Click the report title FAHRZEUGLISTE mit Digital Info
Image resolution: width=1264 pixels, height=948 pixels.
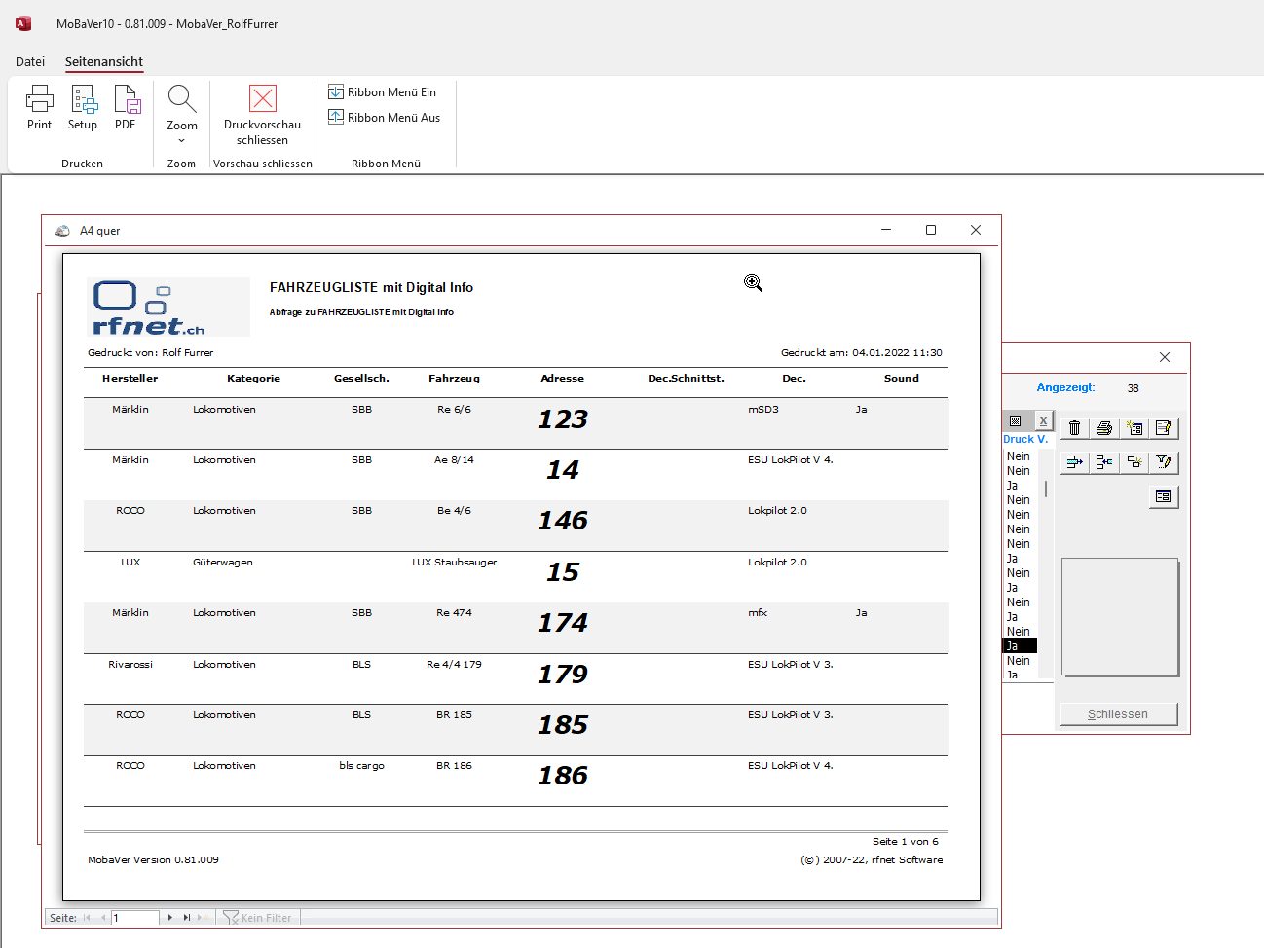click(371, 288)
